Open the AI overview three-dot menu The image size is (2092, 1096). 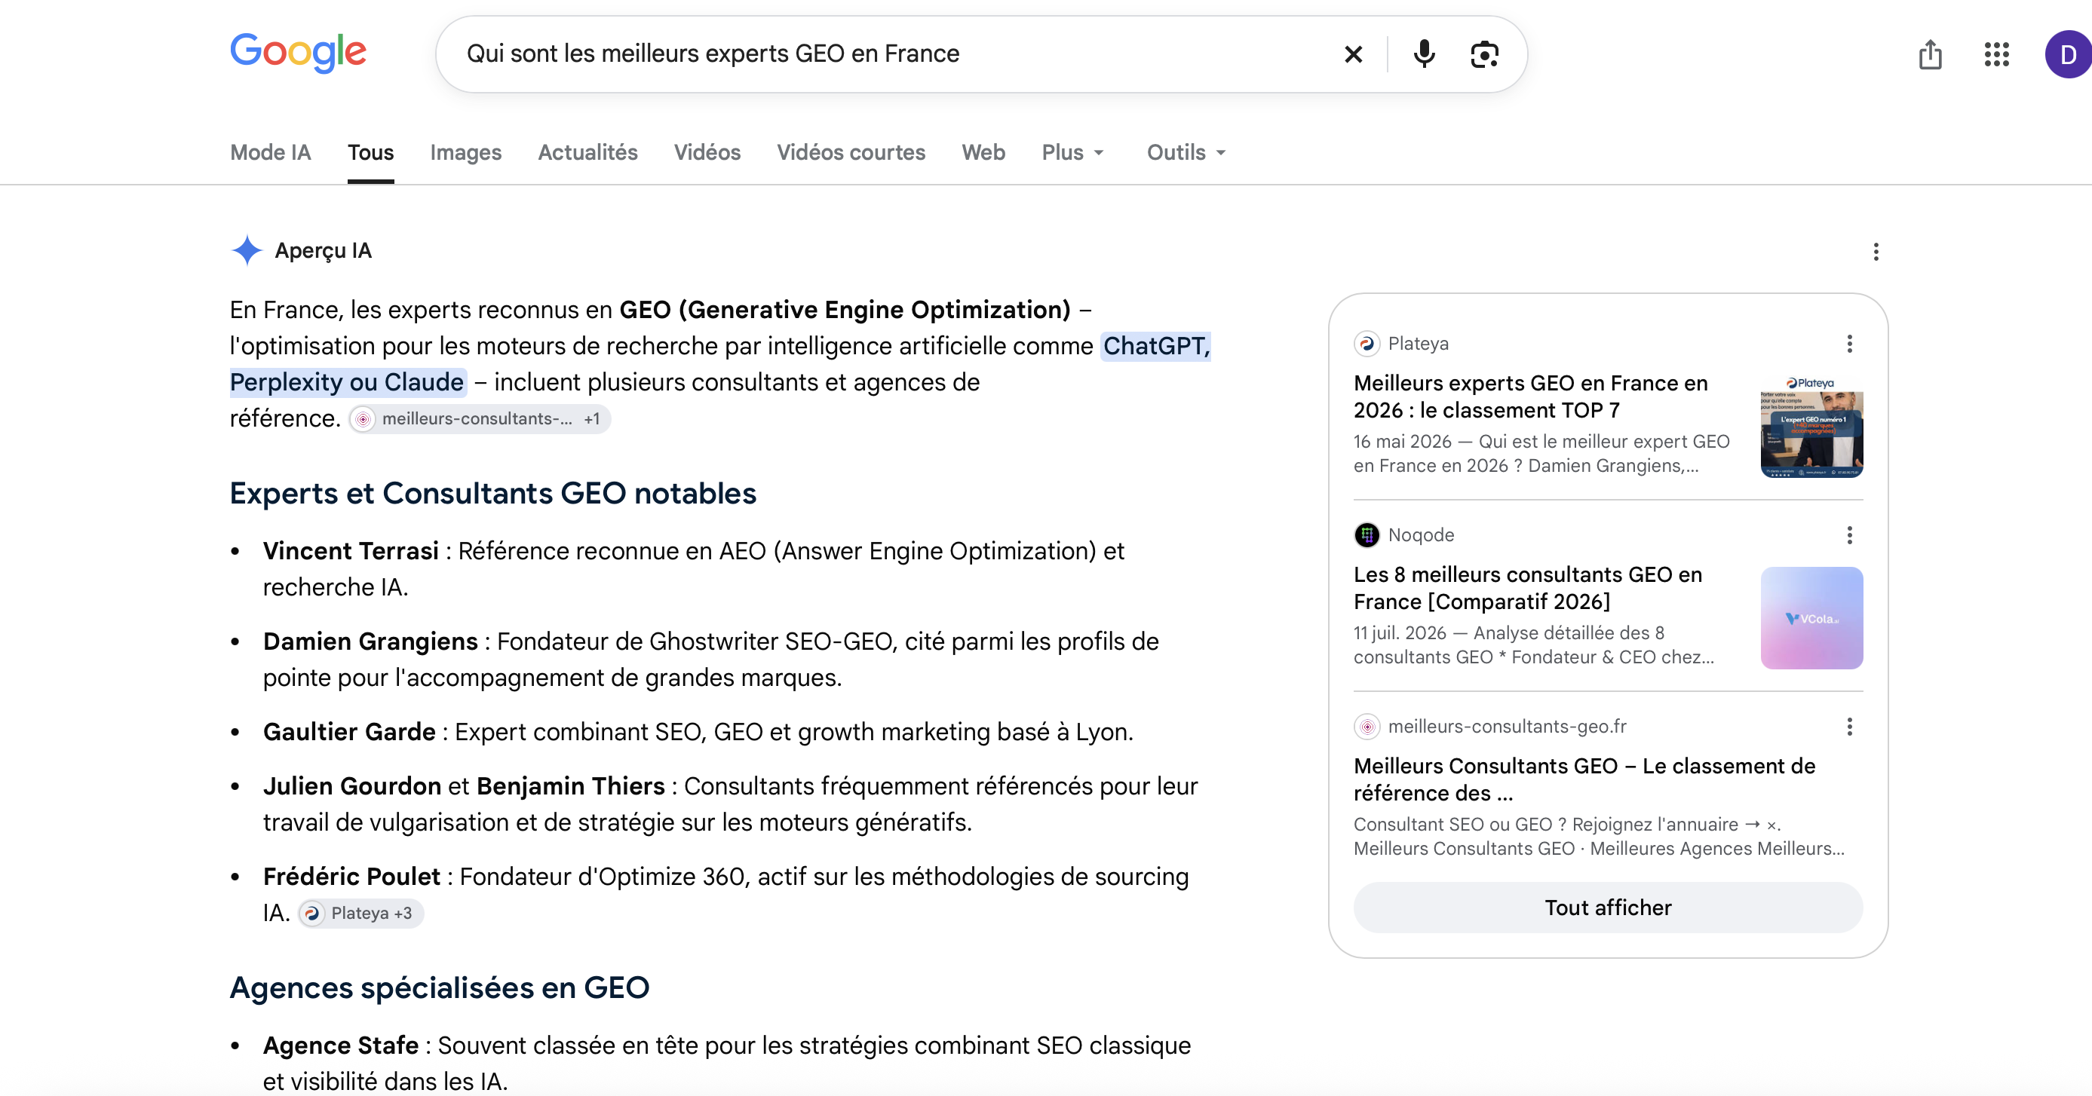tap(1876, 252)
